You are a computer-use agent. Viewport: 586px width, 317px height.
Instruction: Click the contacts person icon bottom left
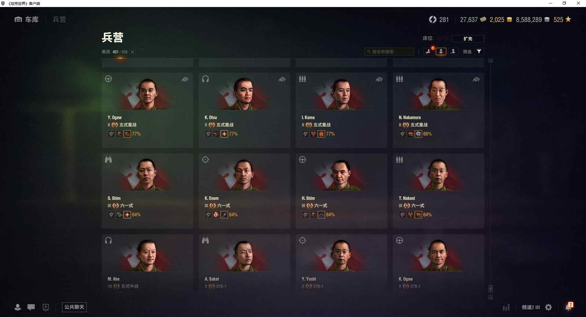click(x=18, y=307)
